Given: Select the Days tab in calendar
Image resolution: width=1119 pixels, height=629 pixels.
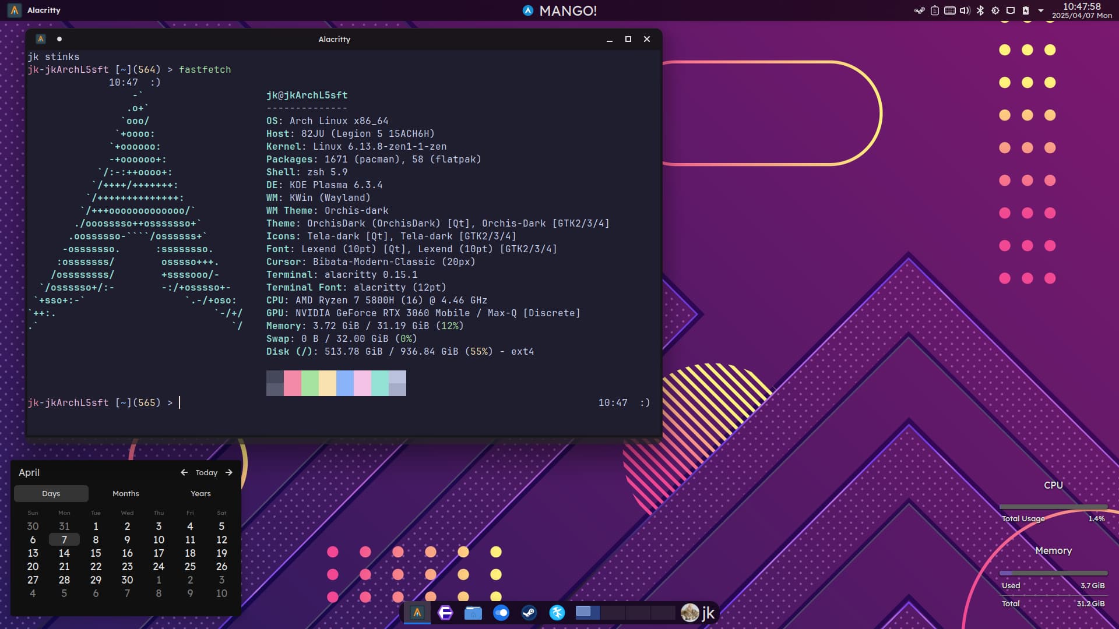Looking at the screenshot, I should tap(51, 493).
